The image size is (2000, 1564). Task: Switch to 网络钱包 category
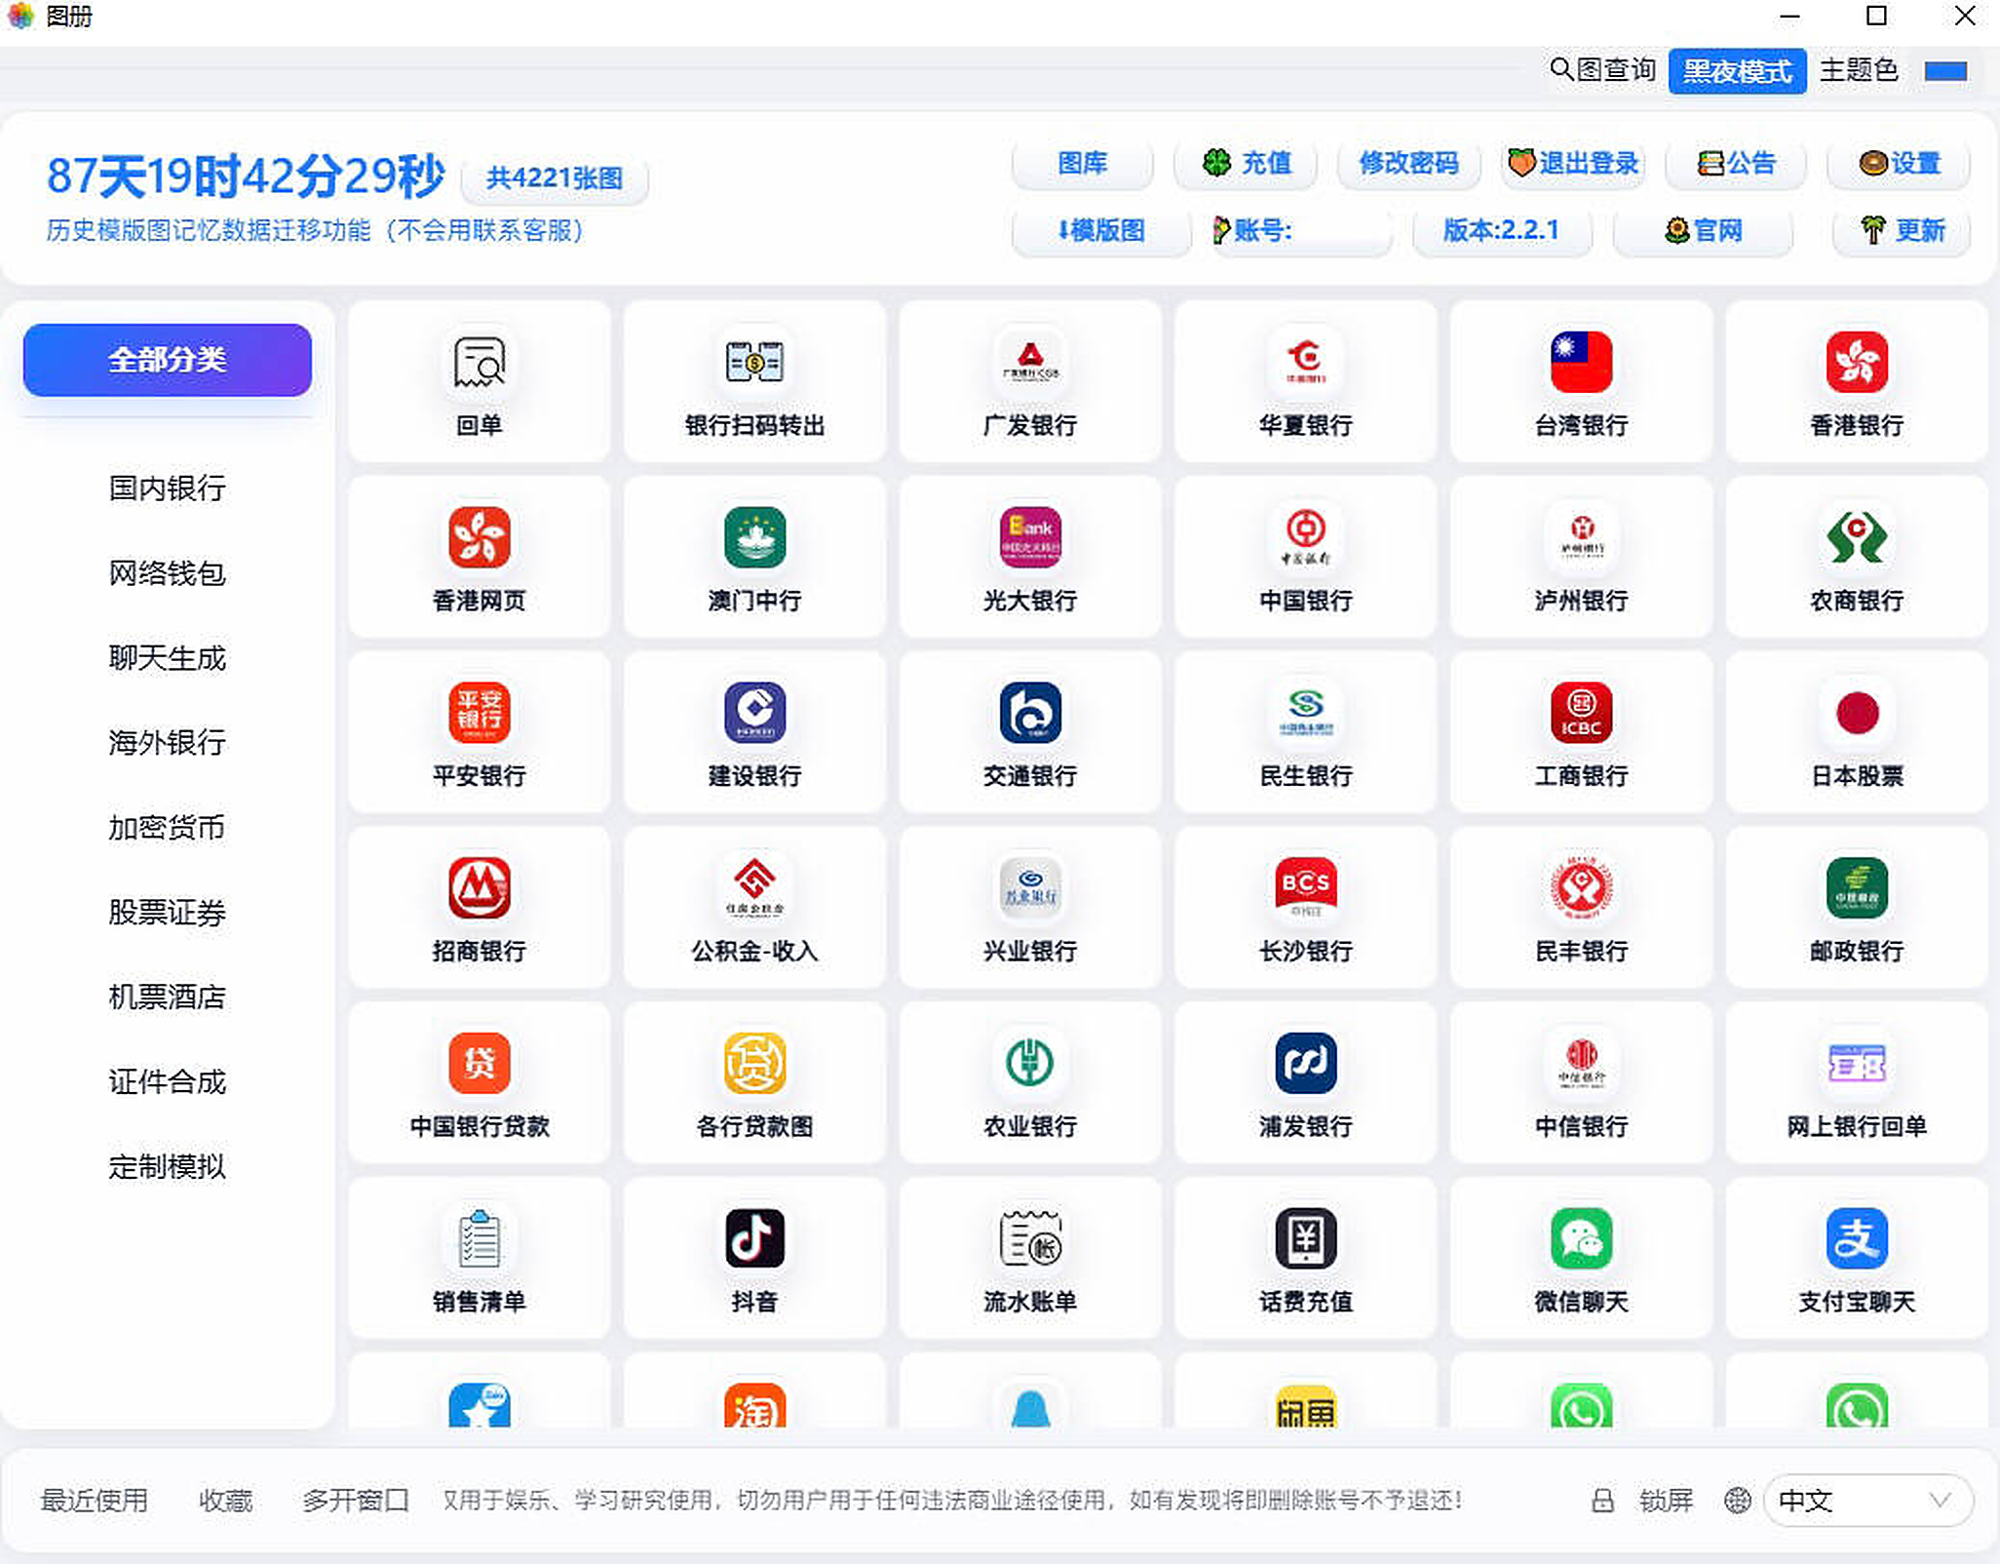pos(168,572)
